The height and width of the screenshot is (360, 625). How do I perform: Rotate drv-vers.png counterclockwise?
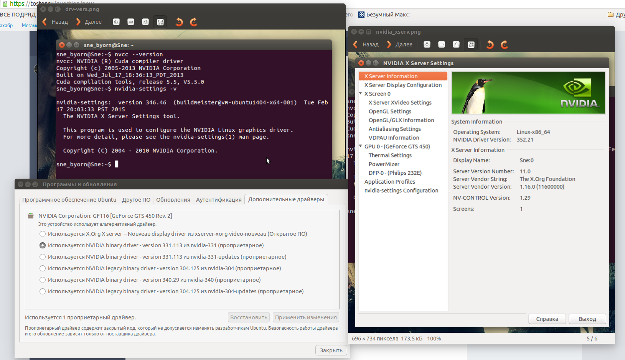tap(179, 22)
